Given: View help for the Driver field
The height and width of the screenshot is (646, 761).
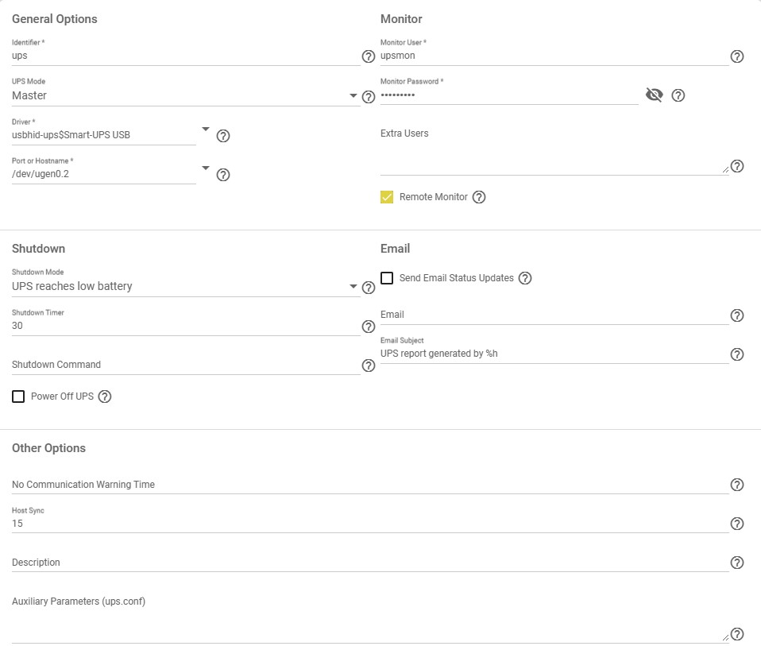Looking at the screenshot, I should 222,135.
